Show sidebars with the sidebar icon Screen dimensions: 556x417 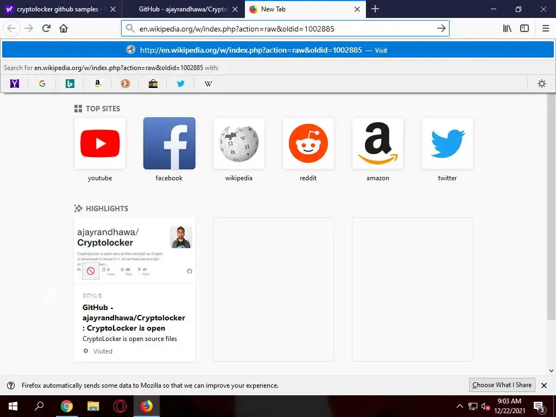click(525, 28)
